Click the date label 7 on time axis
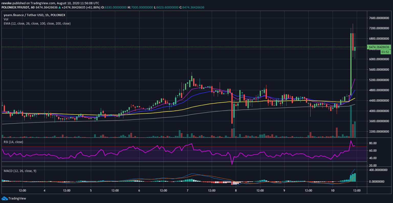Image resolution: width=393 pixels, height=203 pixels. [x=188, y=190]
